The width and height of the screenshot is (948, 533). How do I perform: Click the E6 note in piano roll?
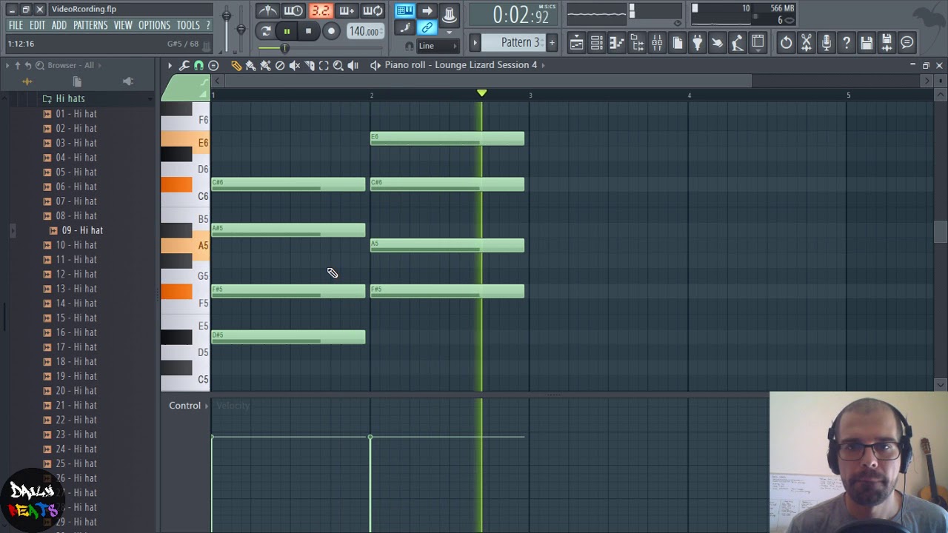(447, 138)
